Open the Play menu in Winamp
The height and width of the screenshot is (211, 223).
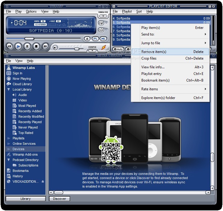point(18,11)
